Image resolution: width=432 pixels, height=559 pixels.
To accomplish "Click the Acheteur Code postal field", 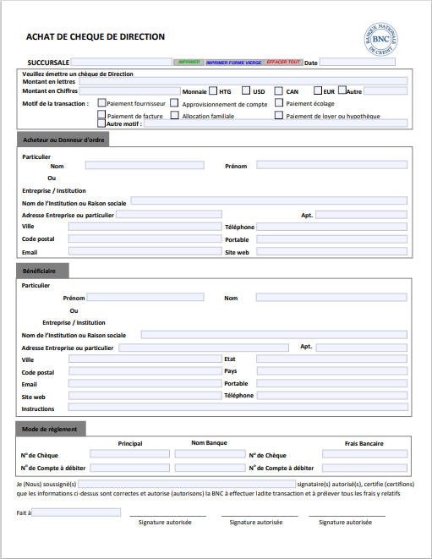I will [x=145, y=238].
